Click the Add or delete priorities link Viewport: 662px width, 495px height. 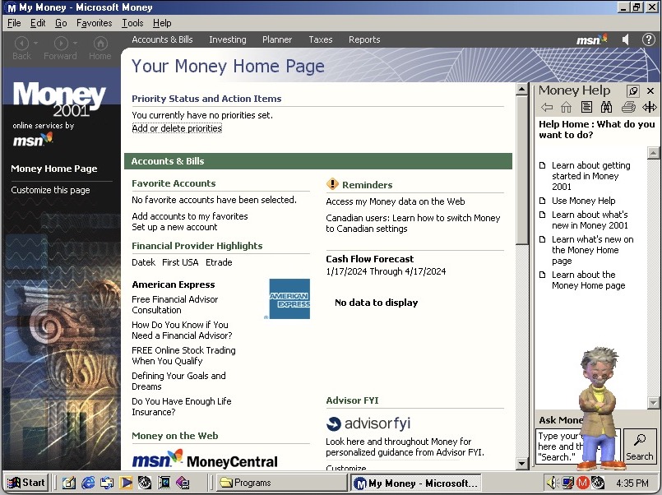tap(176, 128)
